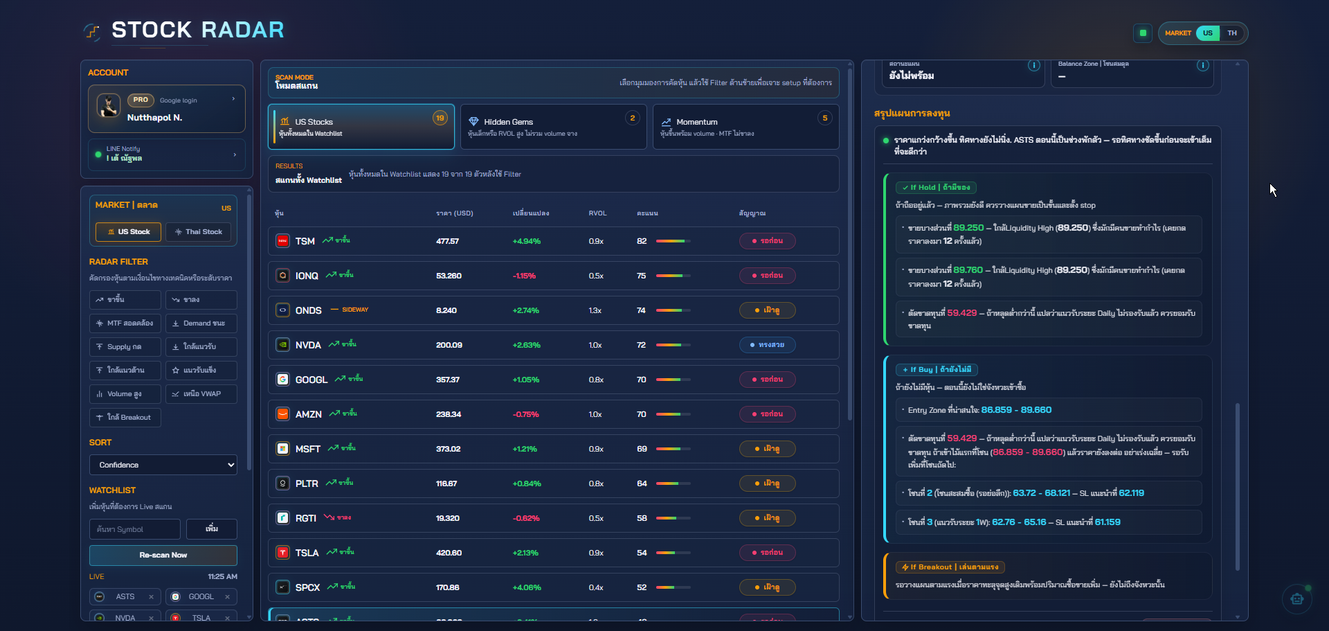Click the info icon beside ยังไม่พร้อม status
1329x631 pixels.
coord(1033,66)
